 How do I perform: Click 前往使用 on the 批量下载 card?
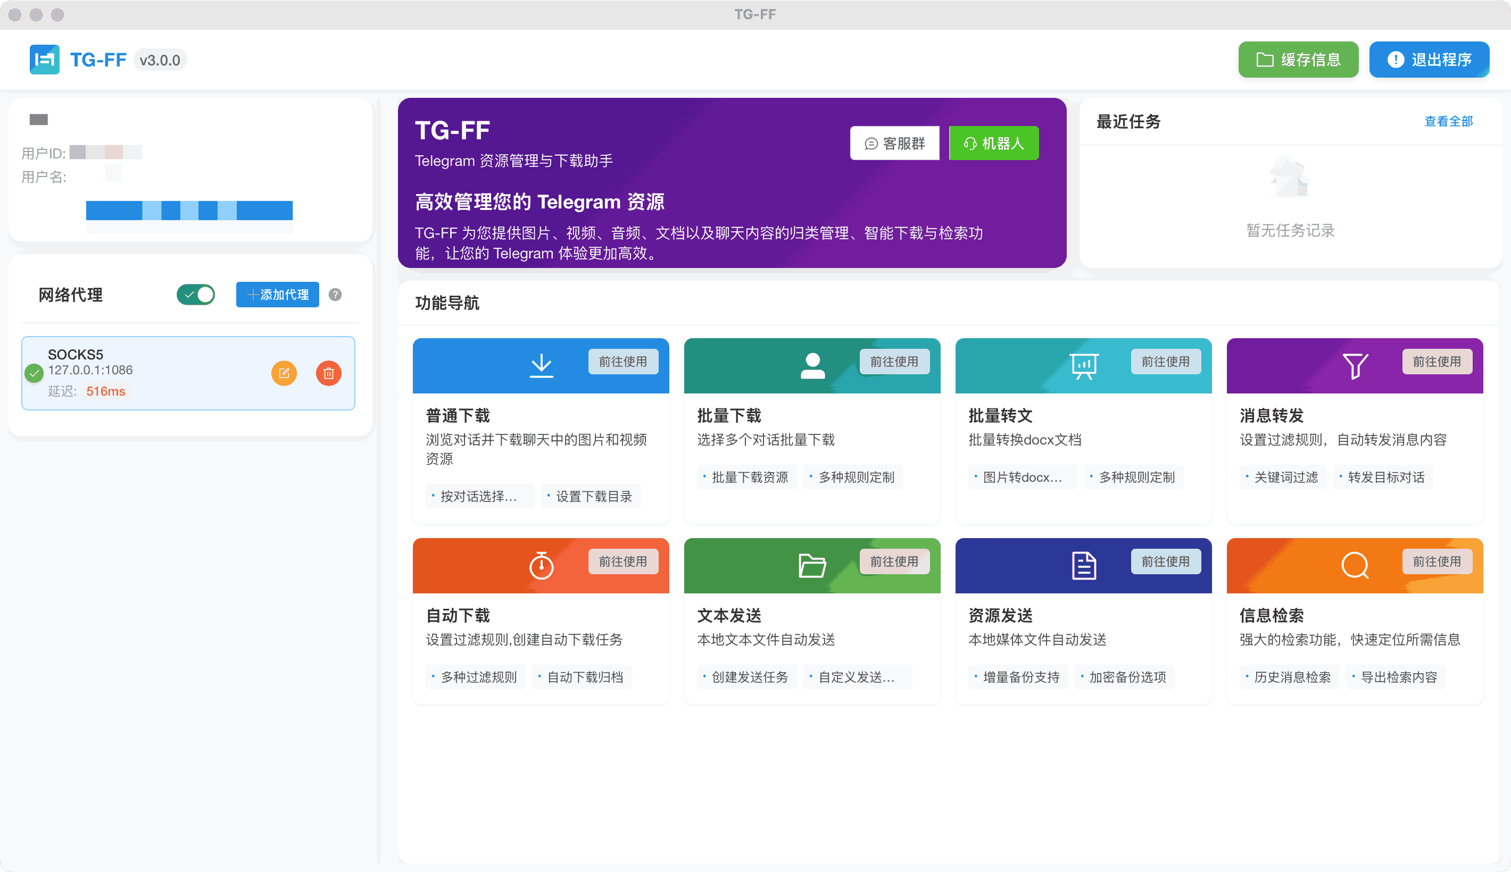(x=894, y=362)
